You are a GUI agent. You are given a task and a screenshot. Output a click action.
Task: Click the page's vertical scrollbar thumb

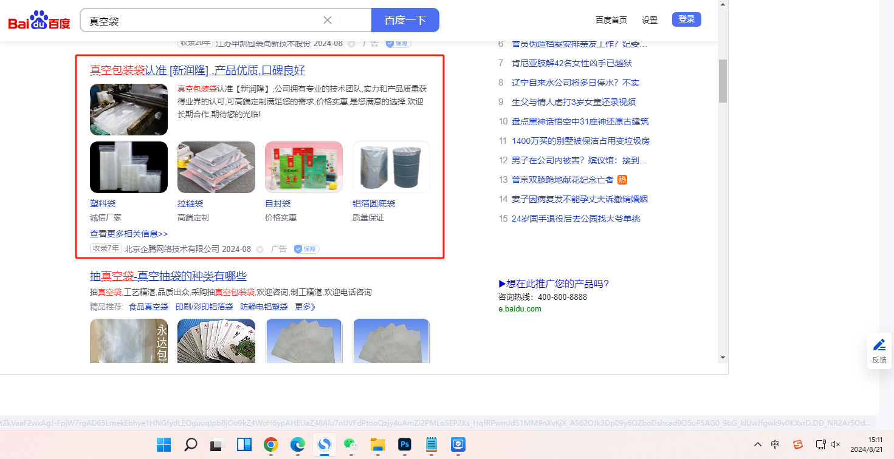[723, 81]
